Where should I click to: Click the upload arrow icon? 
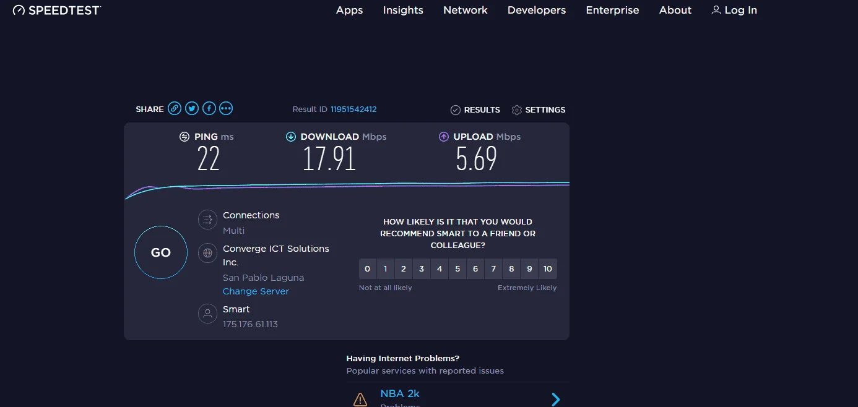tap(444, 137)
